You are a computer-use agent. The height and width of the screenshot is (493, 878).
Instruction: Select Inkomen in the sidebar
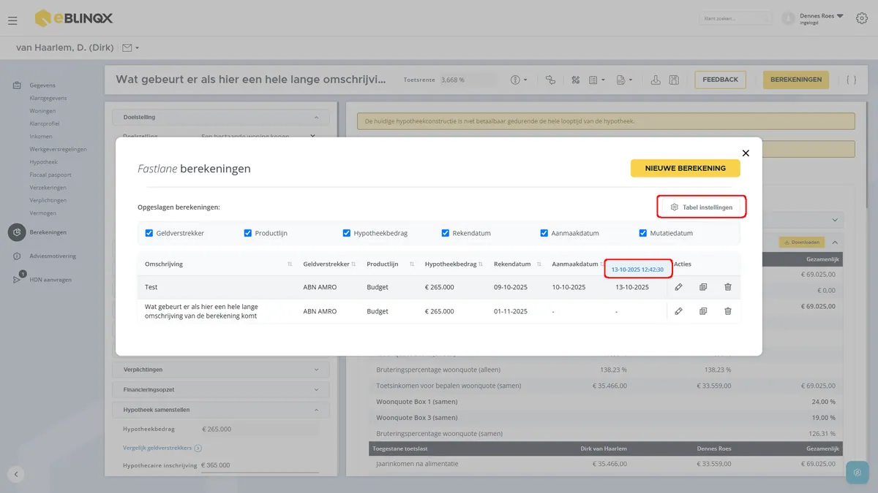[41, 137]
